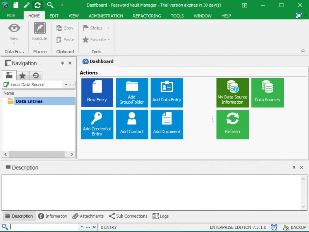Open the quick search history dropdown arrow
This screenshot has height=232, width=309.
tap(82, 227)
